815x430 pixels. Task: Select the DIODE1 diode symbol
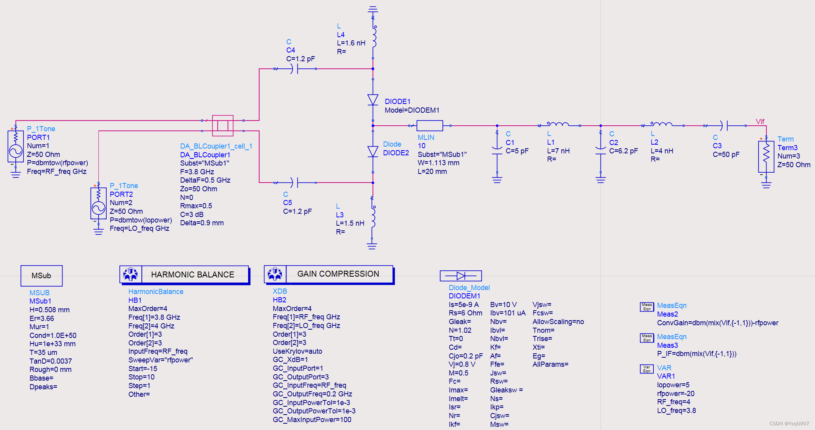373,100
